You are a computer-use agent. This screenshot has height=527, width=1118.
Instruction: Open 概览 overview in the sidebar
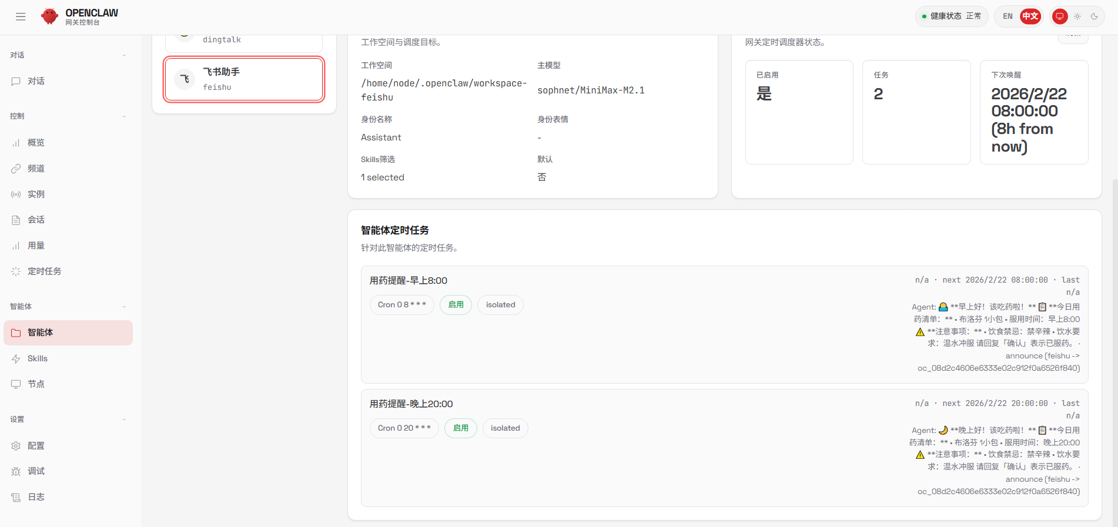click(x=36, y=143)
